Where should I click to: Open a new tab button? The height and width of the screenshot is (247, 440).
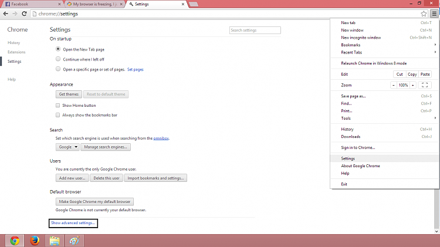pos(194,4)
